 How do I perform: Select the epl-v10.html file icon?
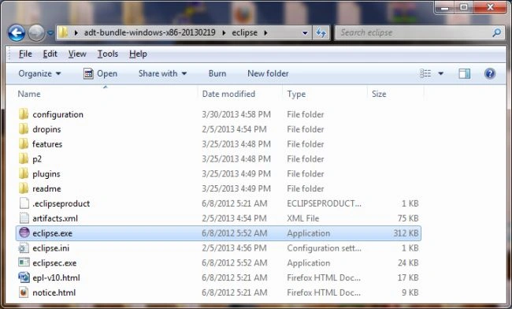[x=24, y=277]
